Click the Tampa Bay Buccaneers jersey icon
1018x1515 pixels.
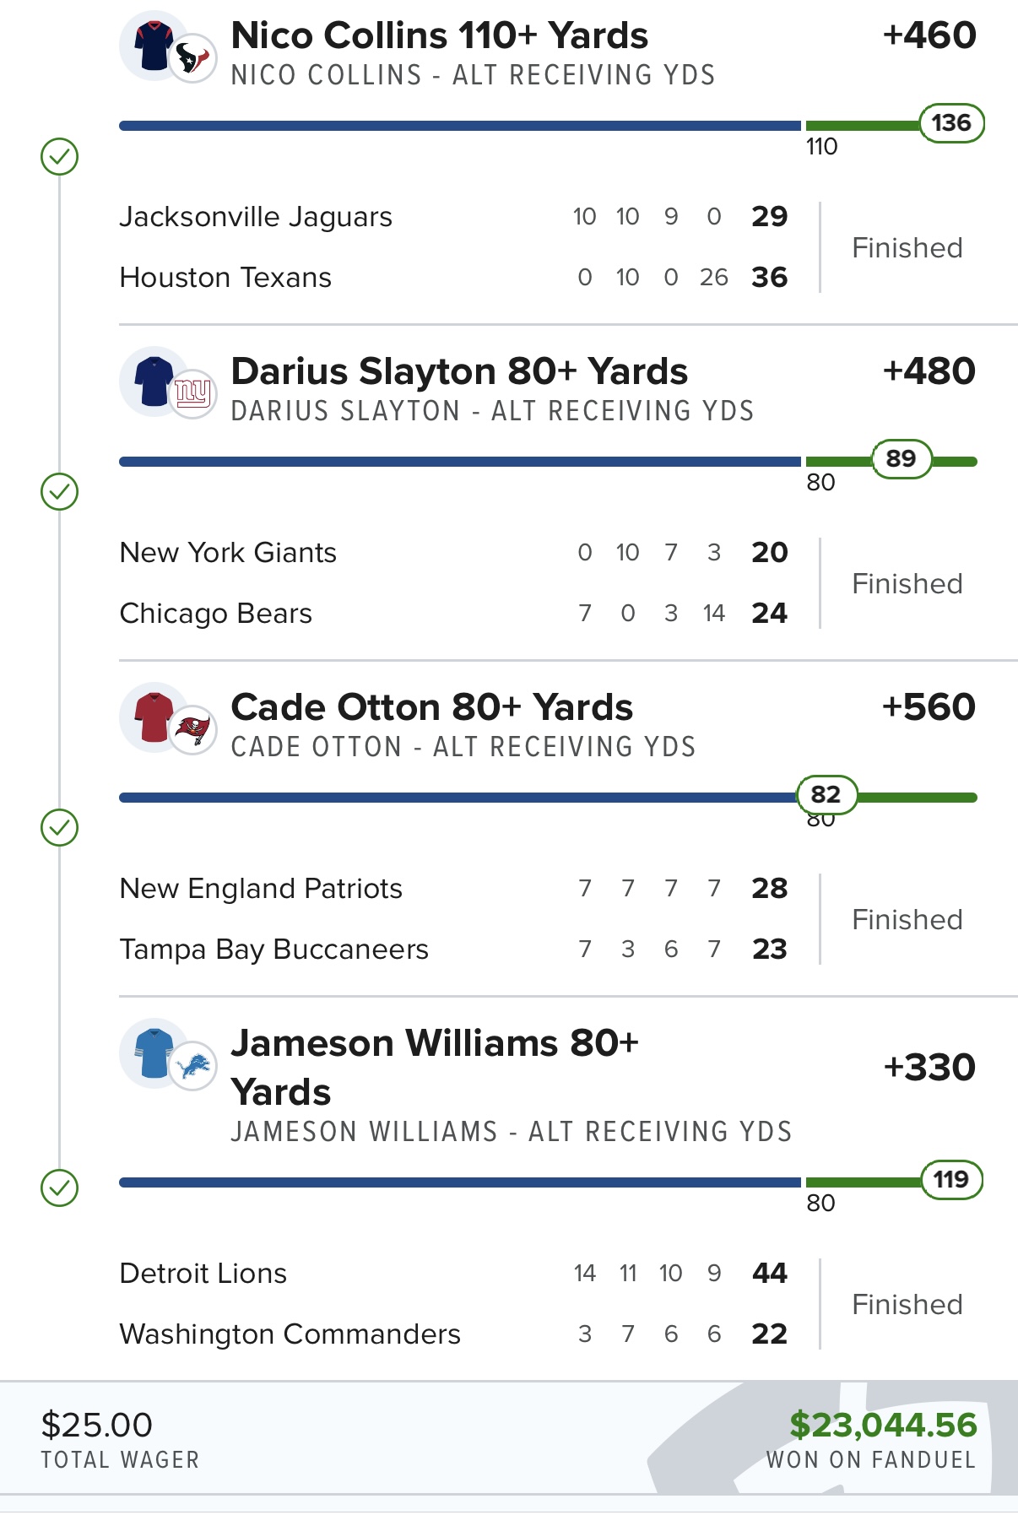pos(154,717)
